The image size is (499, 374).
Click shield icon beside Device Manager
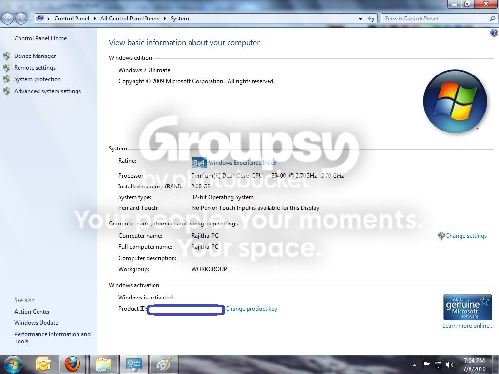click(7, 56)
